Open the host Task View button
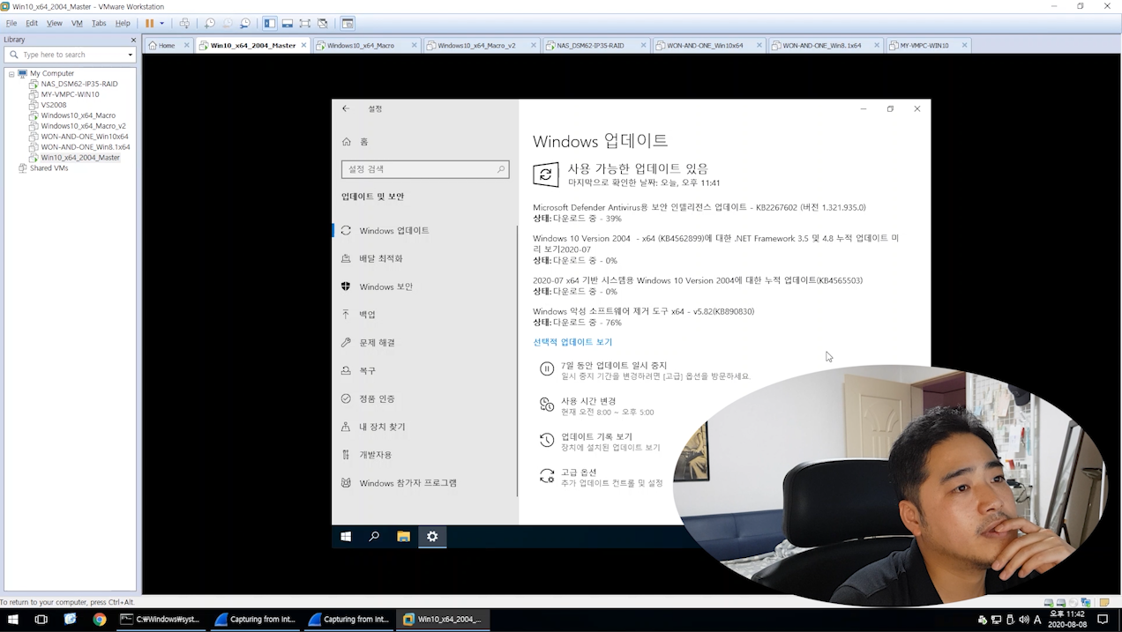1122x632 pixels. [41, 620]
